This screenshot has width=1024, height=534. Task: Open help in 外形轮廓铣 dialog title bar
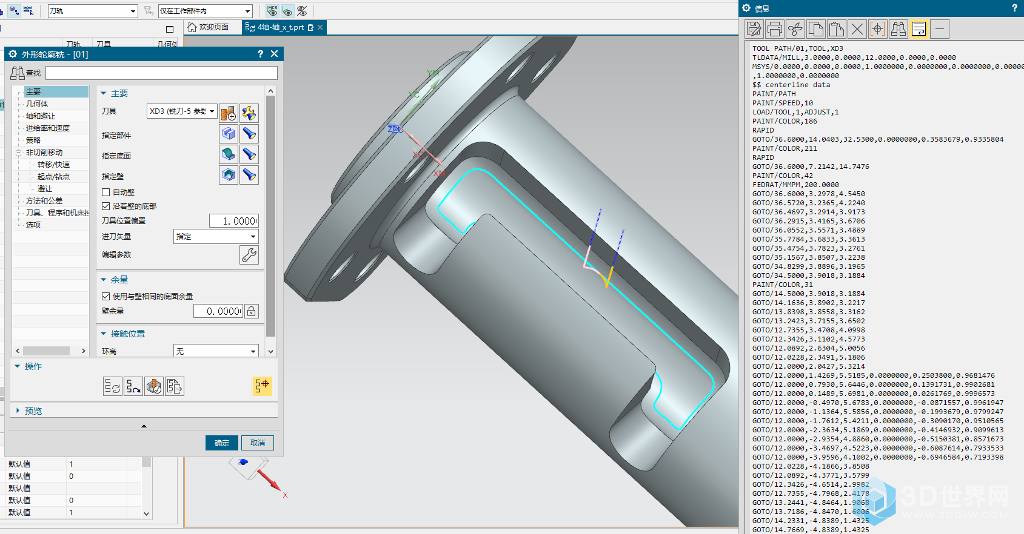click(x=261, y=54)
